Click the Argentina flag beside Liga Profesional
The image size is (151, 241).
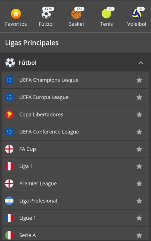9,201
